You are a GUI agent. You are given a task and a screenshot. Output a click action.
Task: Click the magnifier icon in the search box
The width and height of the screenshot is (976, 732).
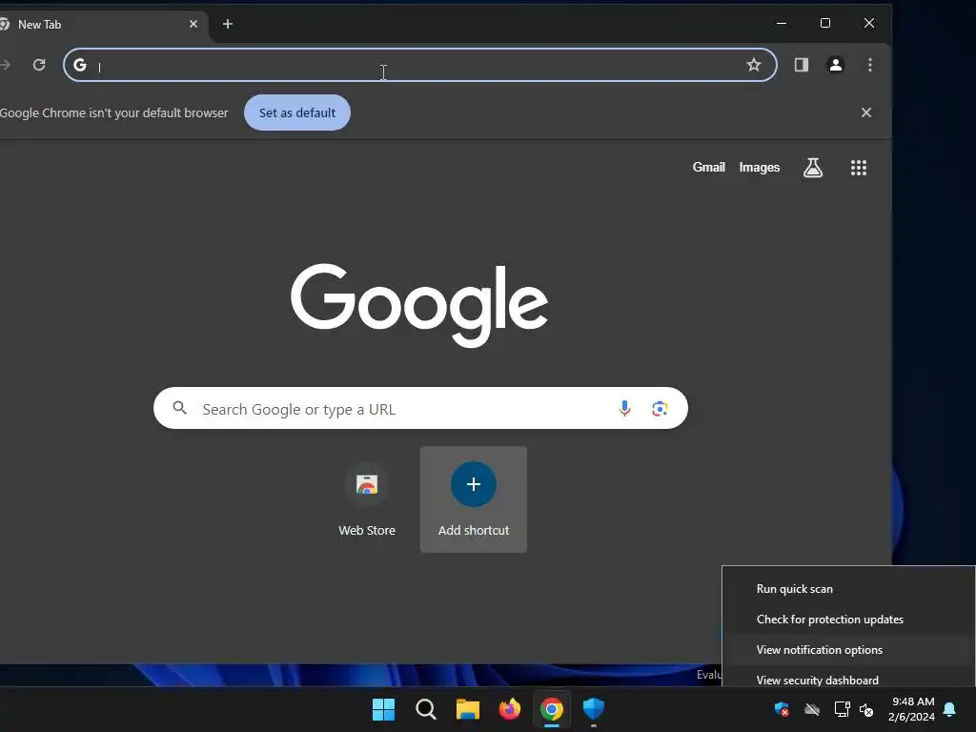(x=180, y=408)
